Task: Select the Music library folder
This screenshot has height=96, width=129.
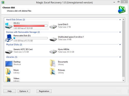Action: pos(8,71)
